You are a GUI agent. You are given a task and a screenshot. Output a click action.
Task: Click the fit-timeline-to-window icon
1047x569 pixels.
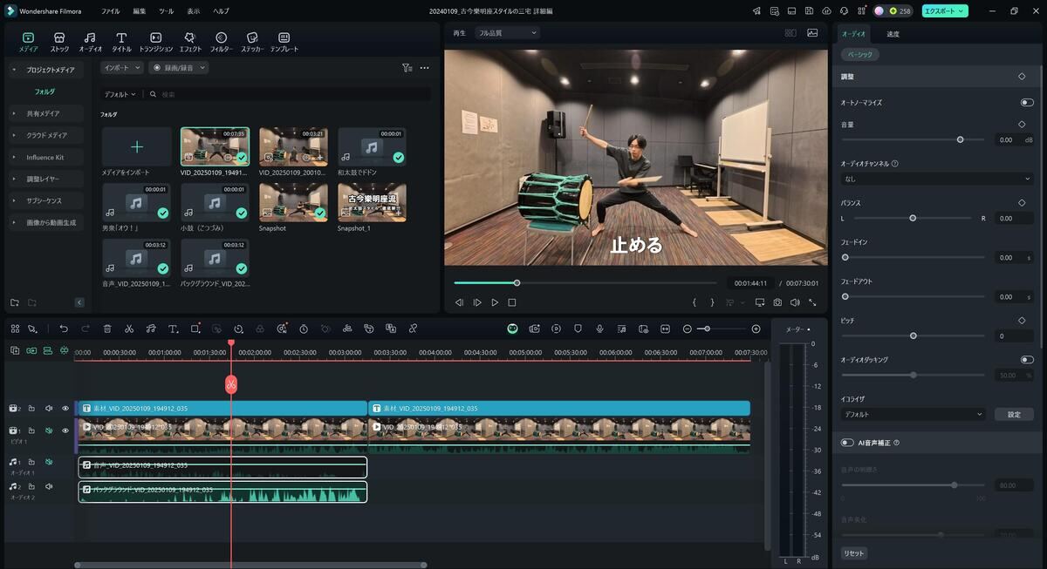(665, 329)
